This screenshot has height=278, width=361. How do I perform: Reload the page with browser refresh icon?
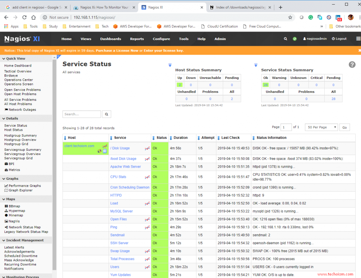pyautogui.click(x=24, y=17)
